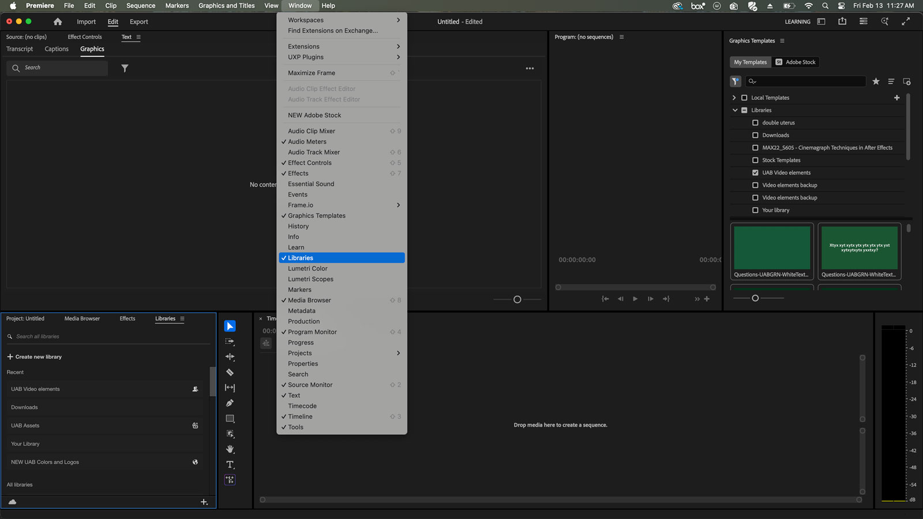Click the Creative Cloud sync icon in Libraries panel

point(12,502)
